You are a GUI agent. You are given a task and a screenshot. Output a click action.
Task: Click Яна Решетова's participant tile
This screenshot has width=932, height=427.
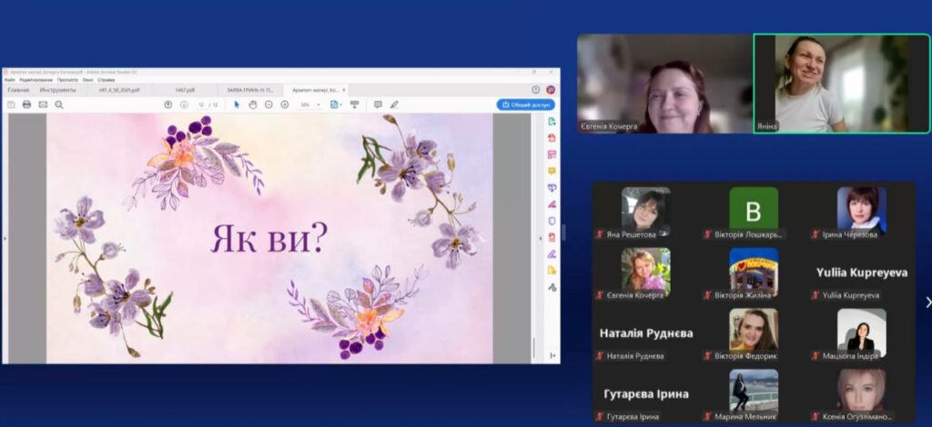[x=645, y=211]
